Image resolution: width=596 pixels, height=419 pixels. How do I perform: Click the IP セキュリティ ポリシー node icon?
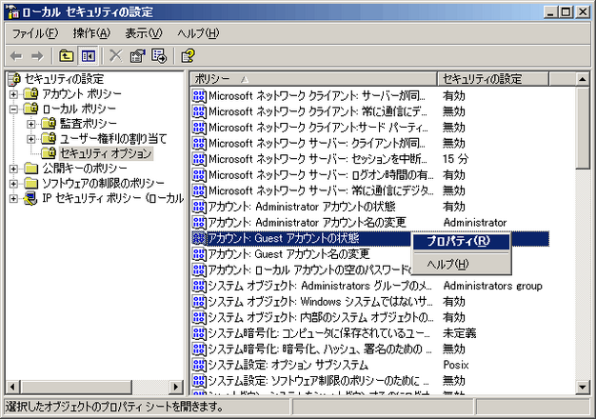click(30, 198)
